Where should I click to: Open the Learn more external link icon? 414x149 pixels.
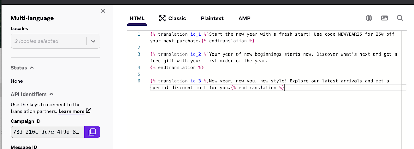[88, 110]
